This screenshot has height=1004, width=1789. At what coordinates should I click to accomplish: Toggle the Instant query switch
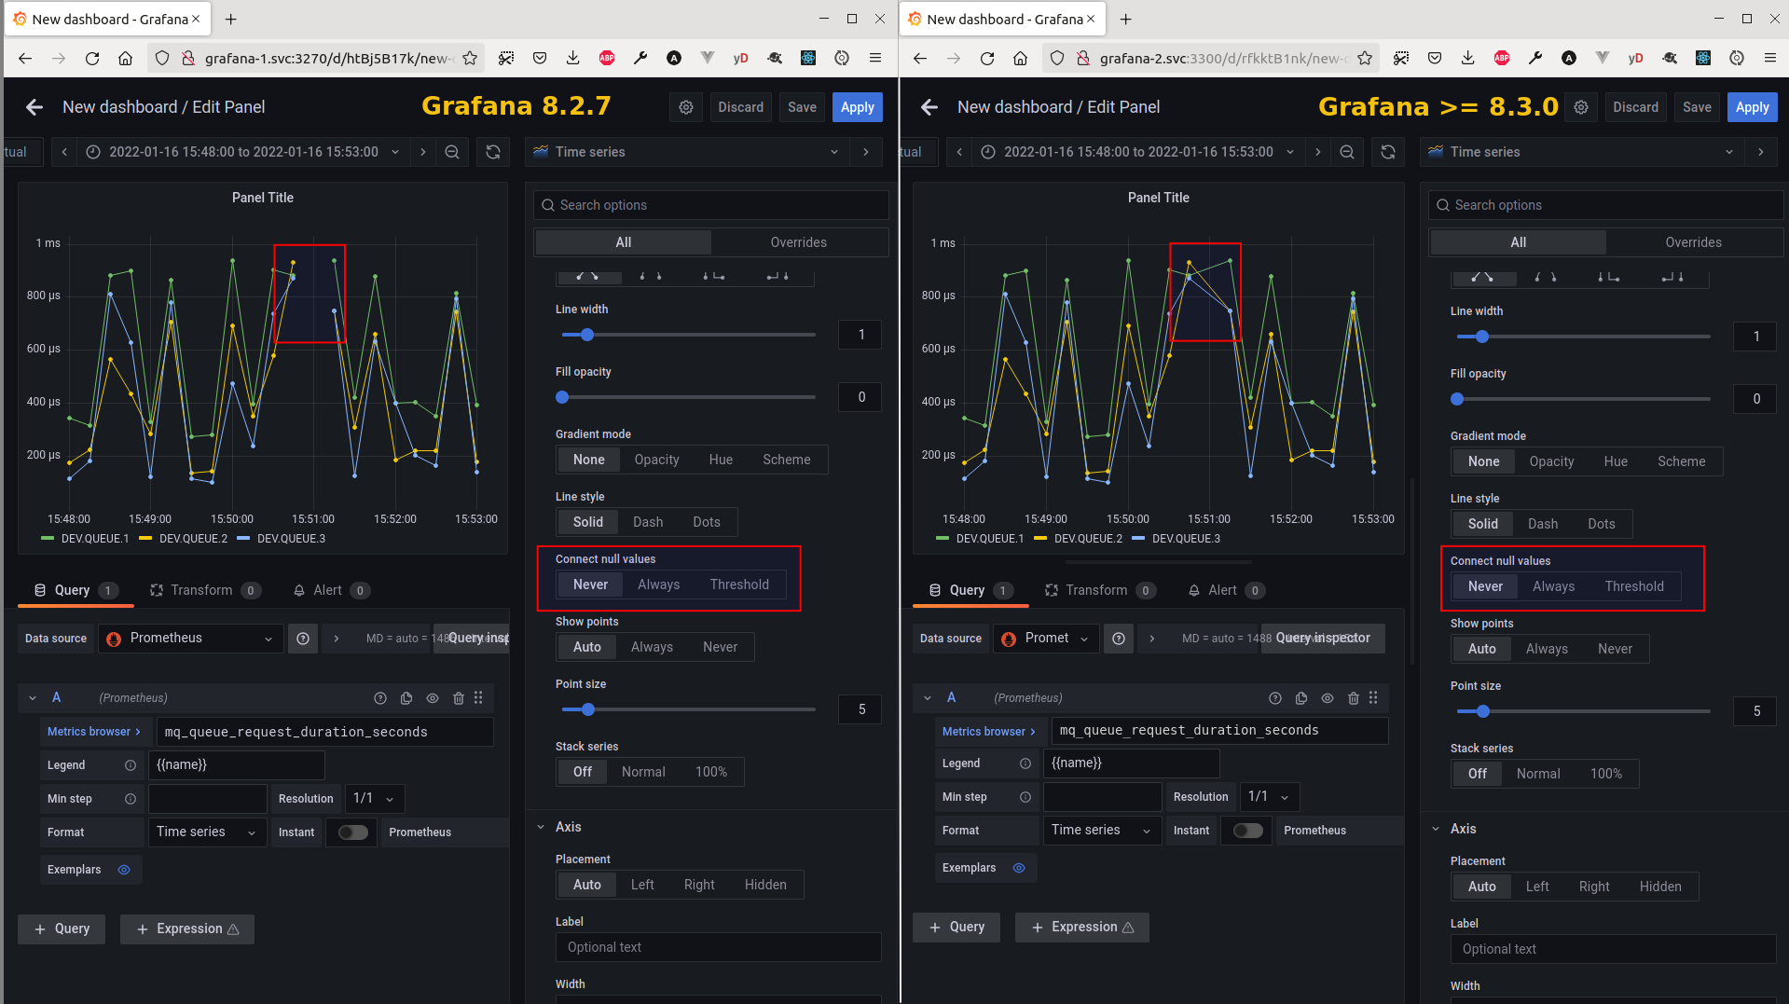[x=351, y=832]
